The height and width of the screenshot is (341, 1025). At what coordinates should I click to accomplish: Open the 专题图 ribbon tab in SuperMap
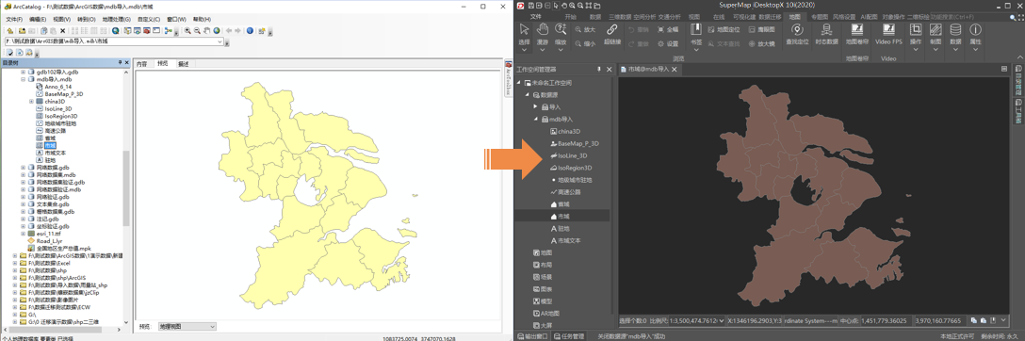tap(820, 16)
